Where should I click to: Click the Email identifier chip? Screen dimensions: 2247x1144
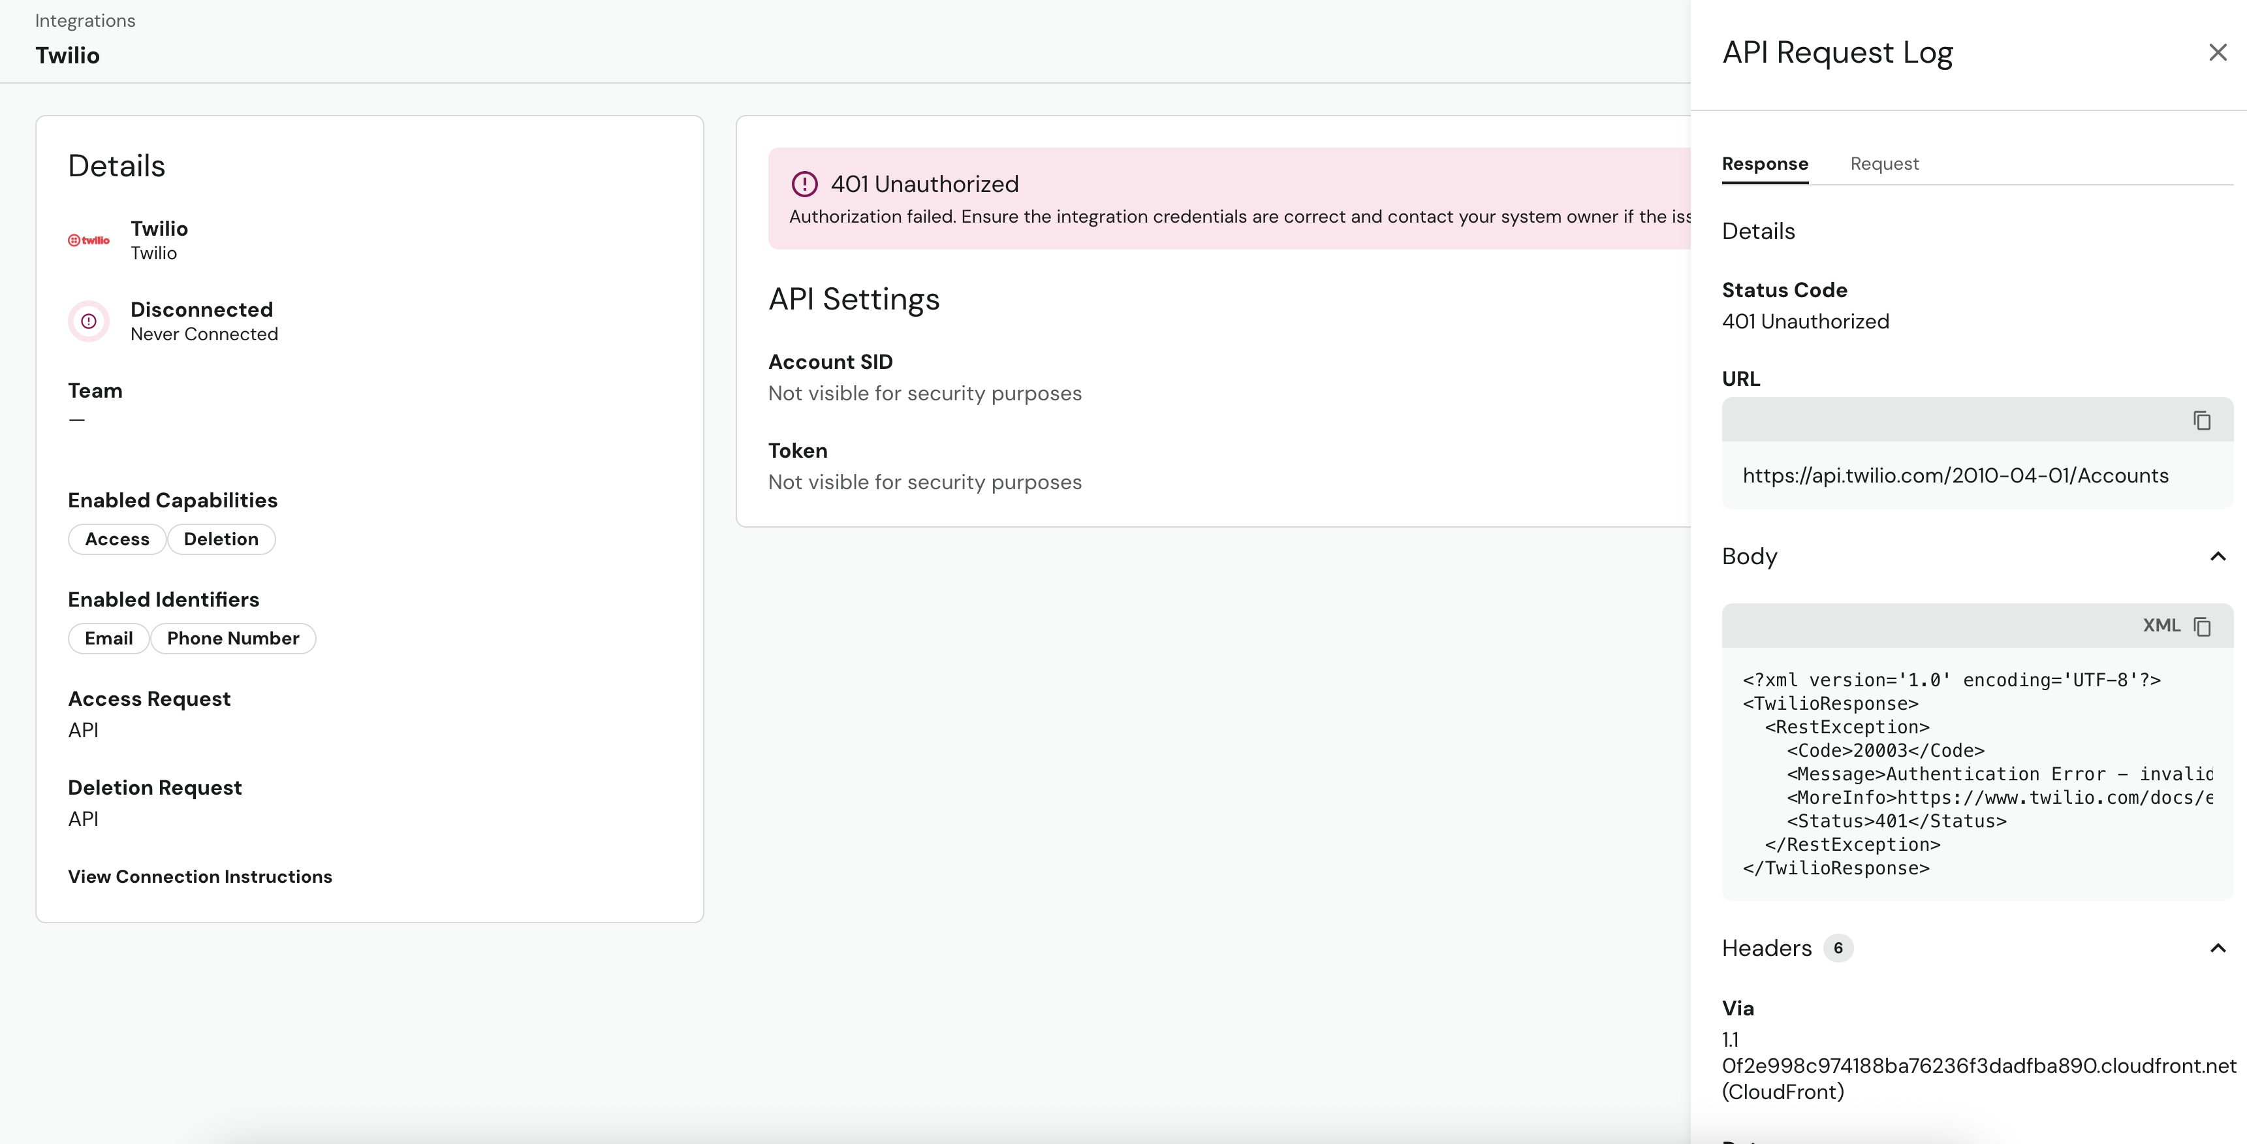[x=109, y=639]
